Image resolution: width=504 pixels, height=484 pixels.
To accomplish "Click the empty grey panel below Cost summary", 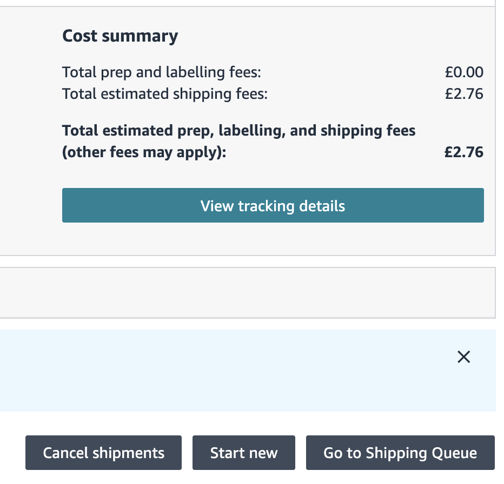I will 247,292.
